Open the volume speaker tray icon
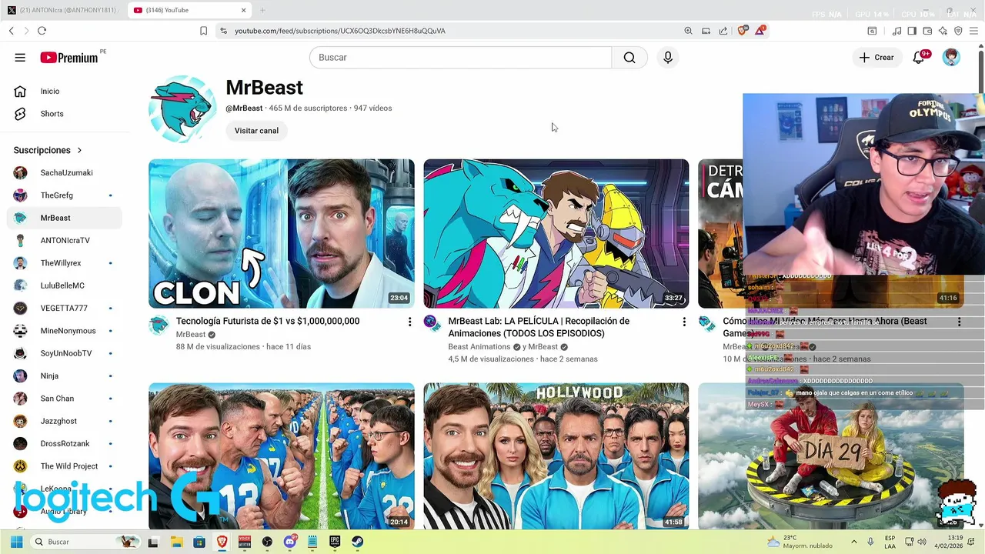985x554 pixels. 922,542
